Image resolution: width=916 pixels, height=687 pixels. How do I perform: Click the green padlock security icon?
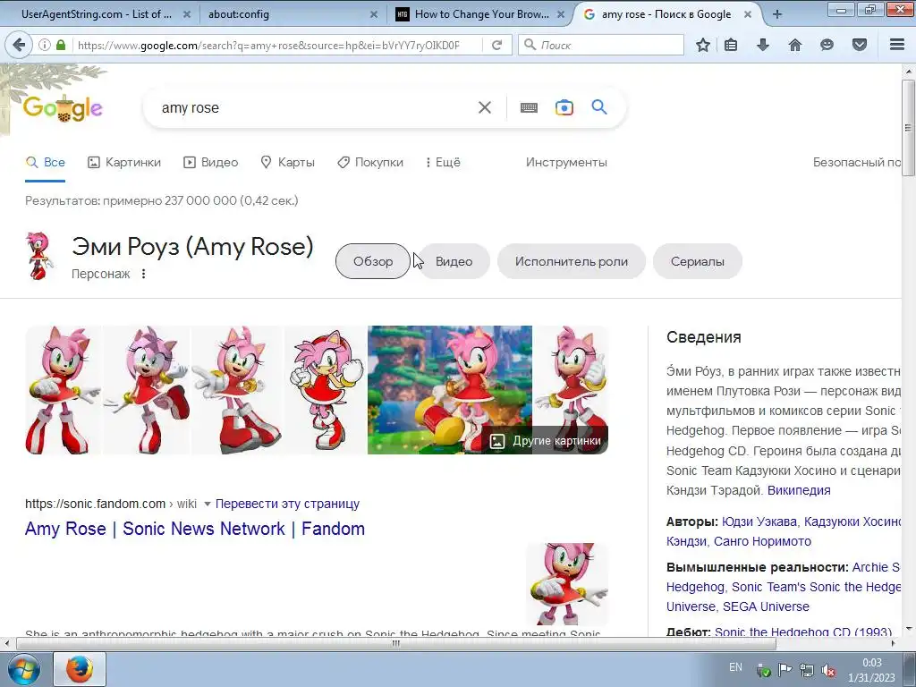pos(61,45)
